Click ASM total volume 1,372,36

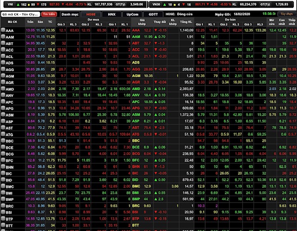coord(187,115)
